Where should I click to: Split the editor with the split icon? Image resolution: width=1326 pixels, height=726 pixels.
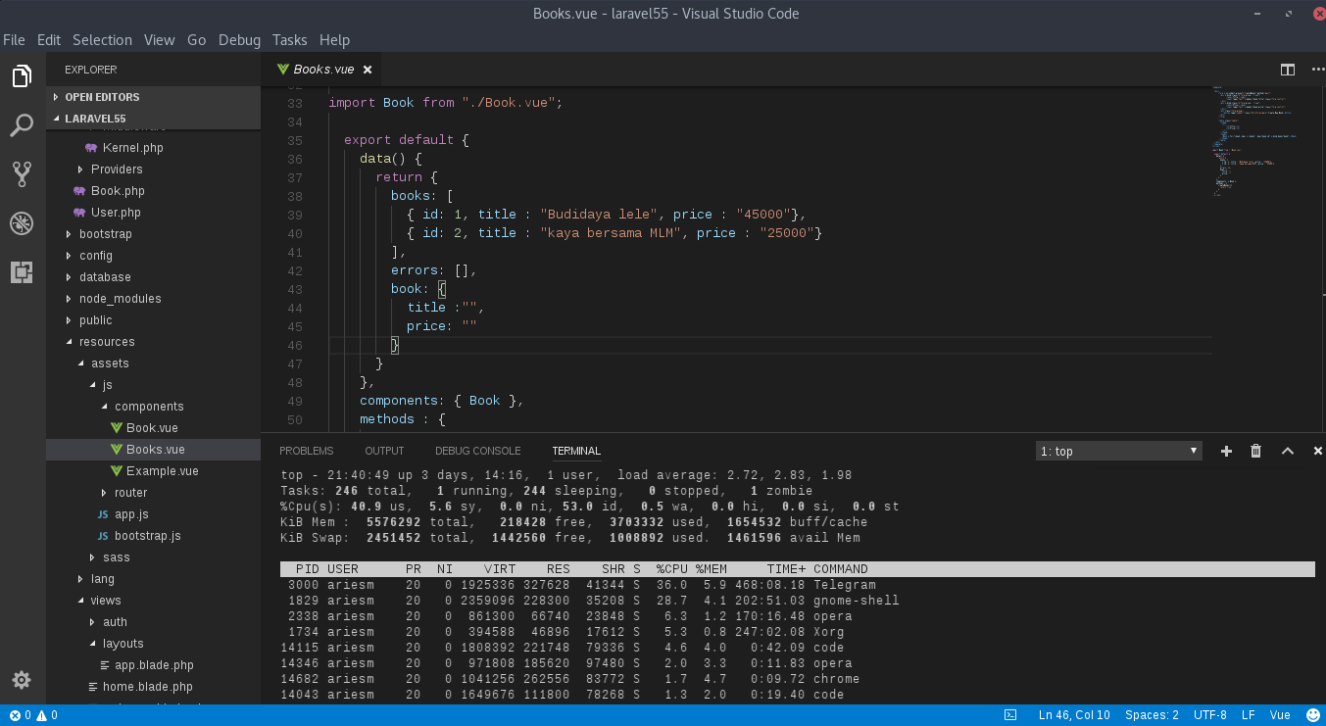tap(1288, 70)
